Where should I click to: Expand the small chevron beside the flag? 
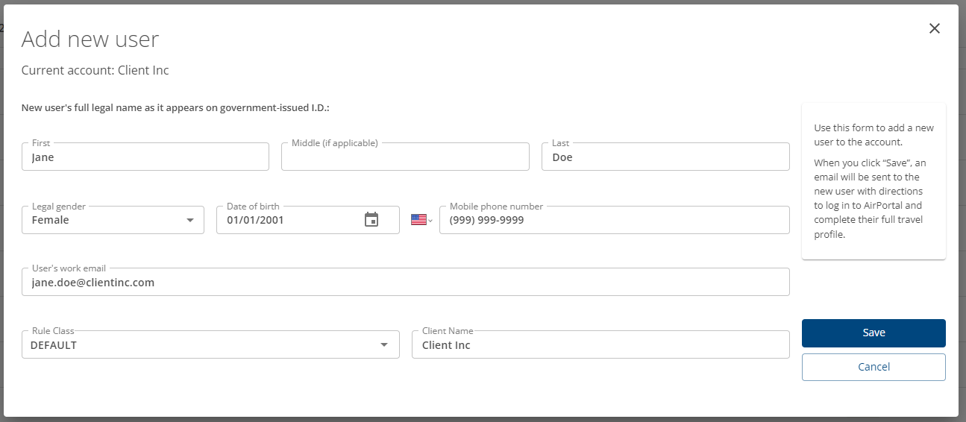(x=430, y=221)
